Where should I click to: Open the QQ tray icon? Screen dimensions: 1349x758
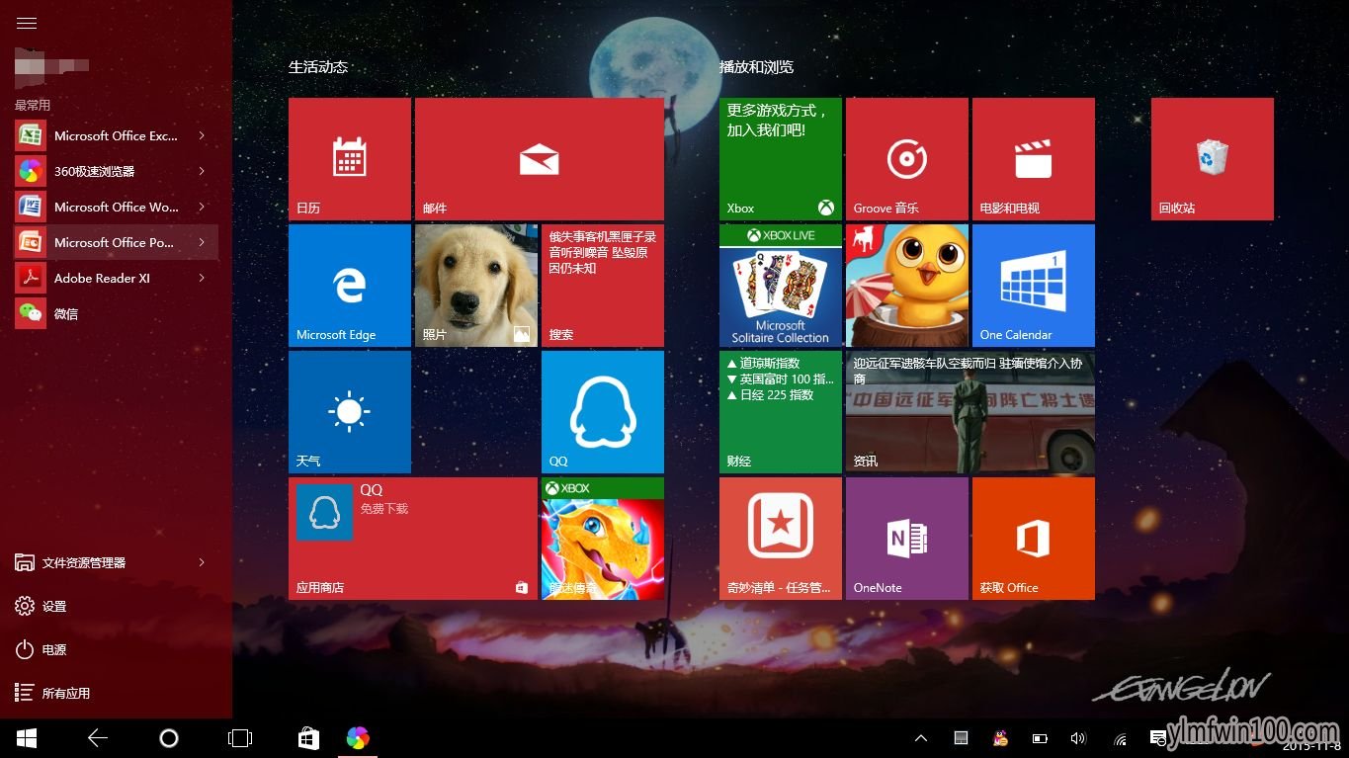[x=1000, y=737]
